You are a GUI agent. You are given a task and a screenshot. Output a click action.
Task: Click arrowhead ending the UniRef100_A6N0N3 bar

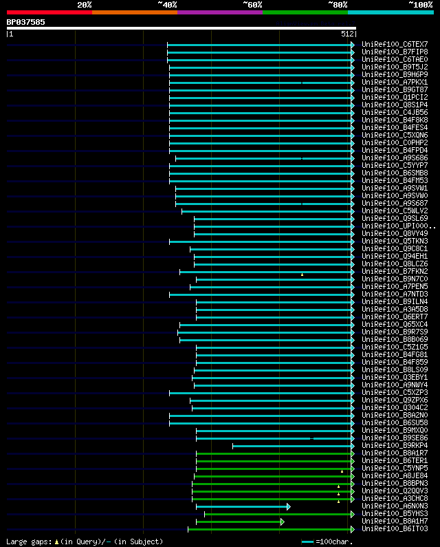point(289,507)
